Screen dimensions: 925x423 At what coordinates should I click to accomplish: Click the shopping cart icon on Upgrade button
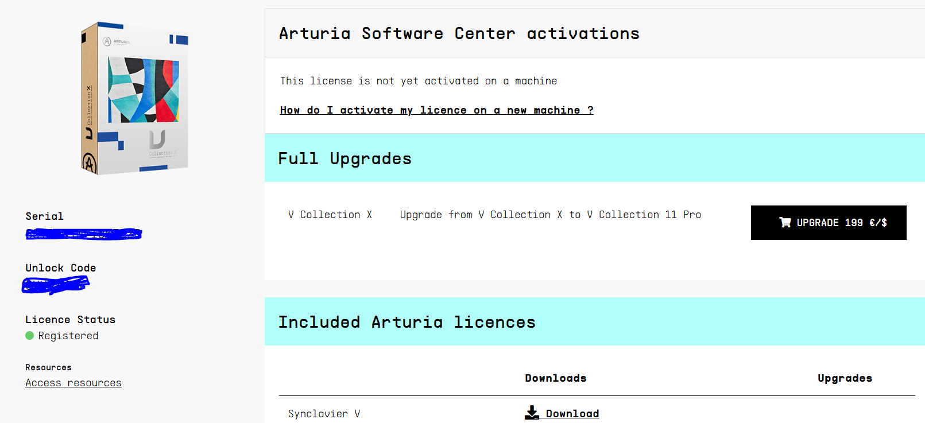pyautogui.click(x=785, y=222)
